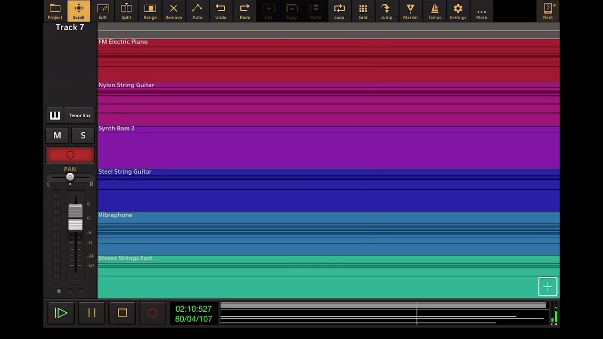Click the 80/04/107 bar position display
Viewport: 603px width, 339px height.
pos(194,319)
